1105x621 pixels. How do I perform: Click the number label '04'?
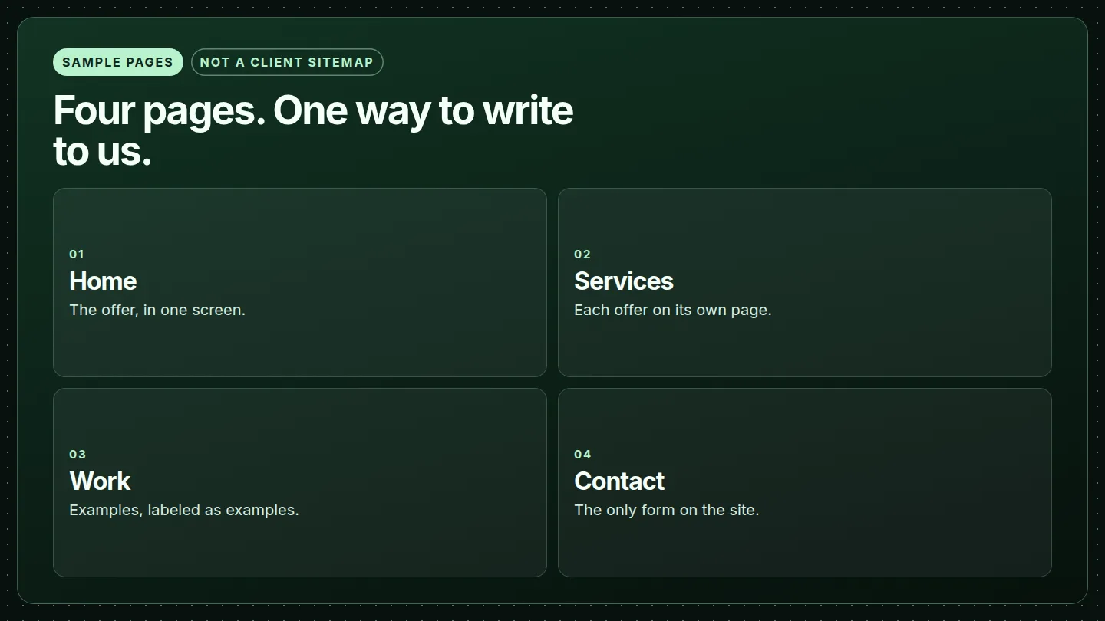click(582, 455)
